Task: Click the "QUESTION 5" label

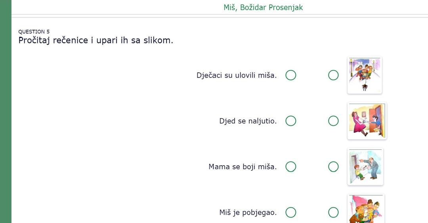Action: click(x=34, y=32)
